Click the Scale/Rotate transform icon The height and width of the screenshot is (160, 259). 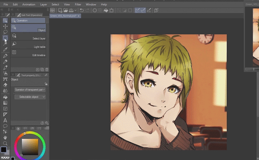tap(112, 10)
